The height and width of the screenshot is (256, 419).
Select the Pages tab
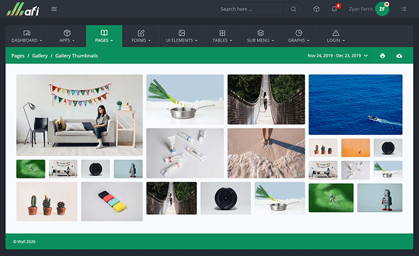coord(104,36)
